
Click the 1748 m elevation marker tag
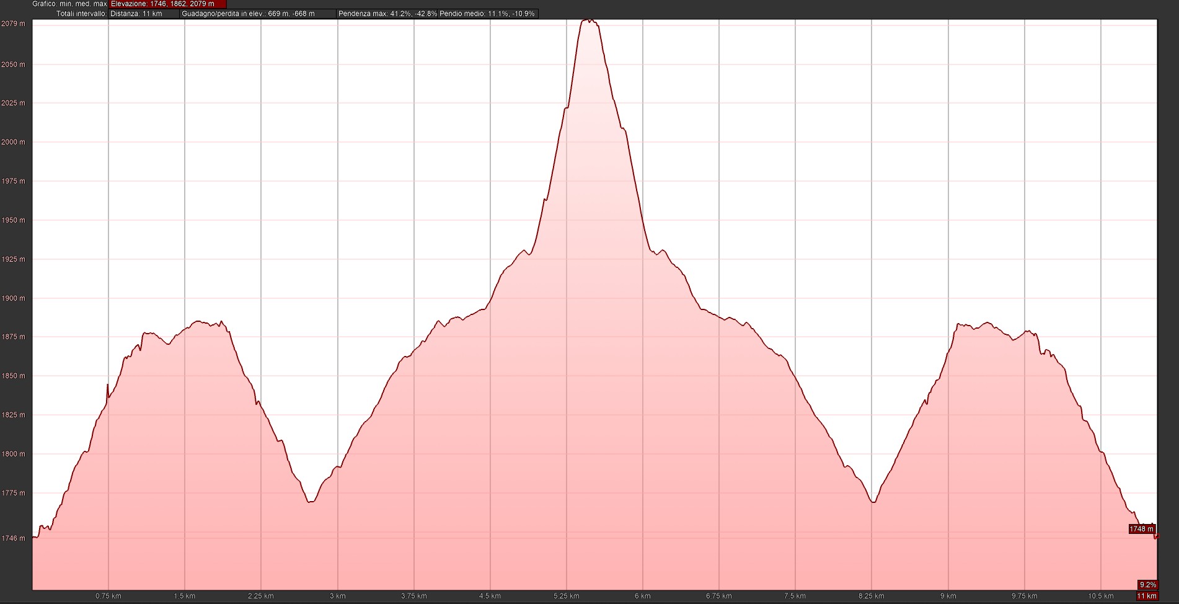pos(1141,529)
